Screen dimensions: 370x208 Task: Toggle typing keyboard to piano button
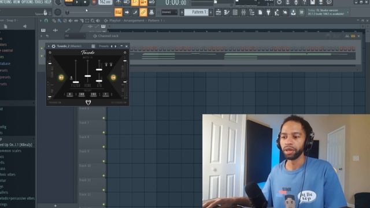(x=119, y=12)
